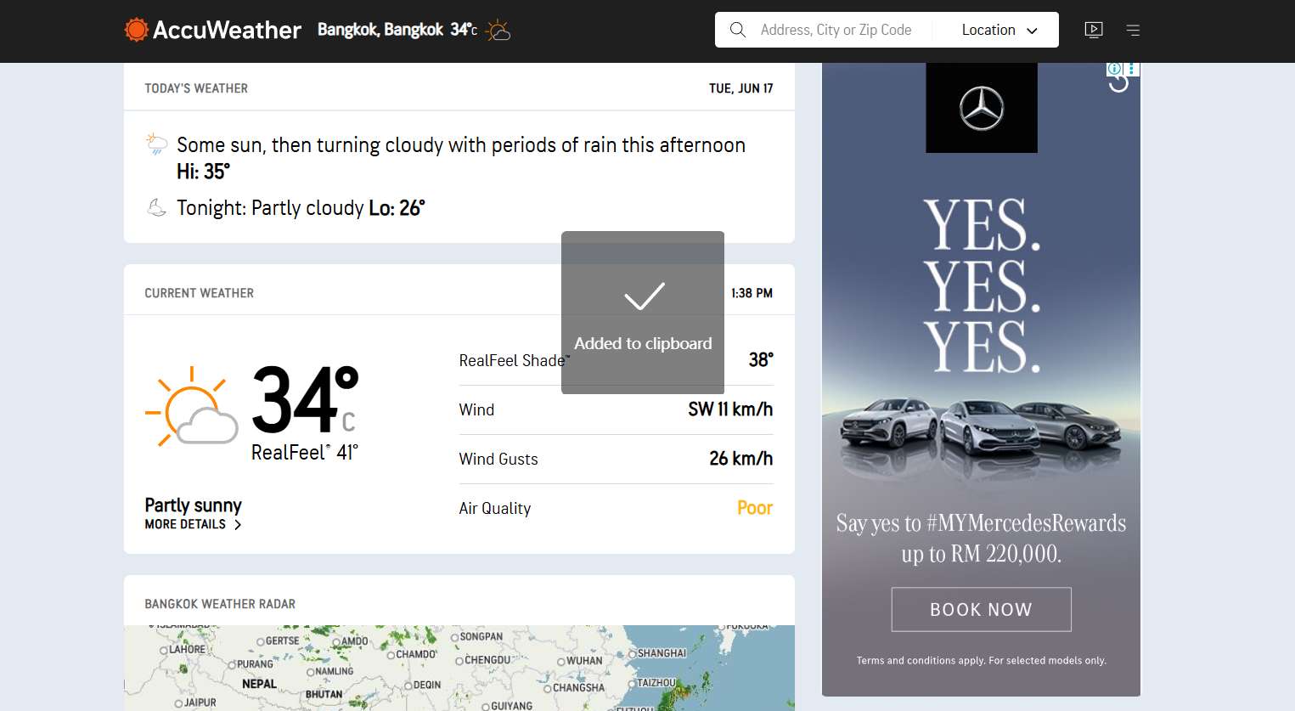Click the AccuWeather sun logo

coord(136,30)
